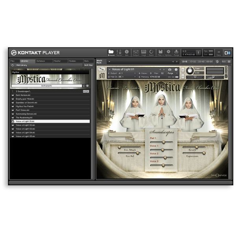
Task: Show the Keyboard panel icon
Action: pyautogui.click(x=144, y=53)
